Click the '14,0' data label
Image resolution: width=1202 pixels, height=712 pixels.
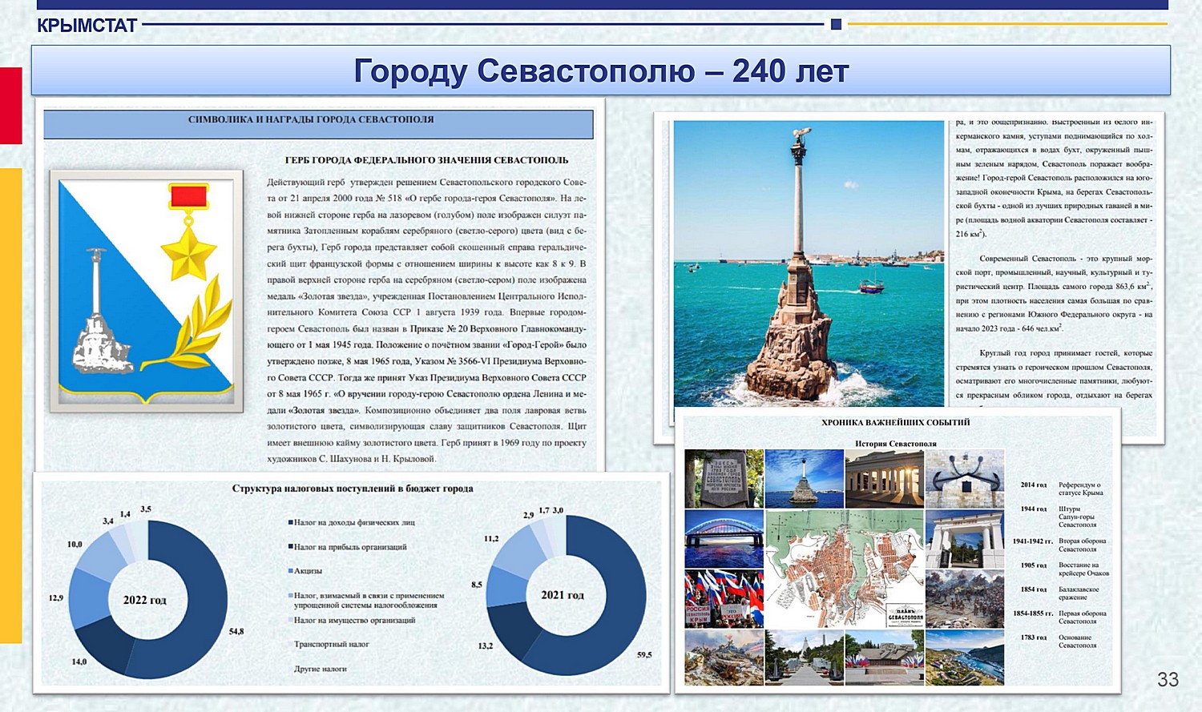(79, 662)
